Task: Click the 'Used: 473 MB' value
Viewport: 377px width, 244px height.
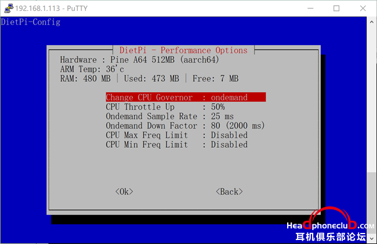Action: 151,78
